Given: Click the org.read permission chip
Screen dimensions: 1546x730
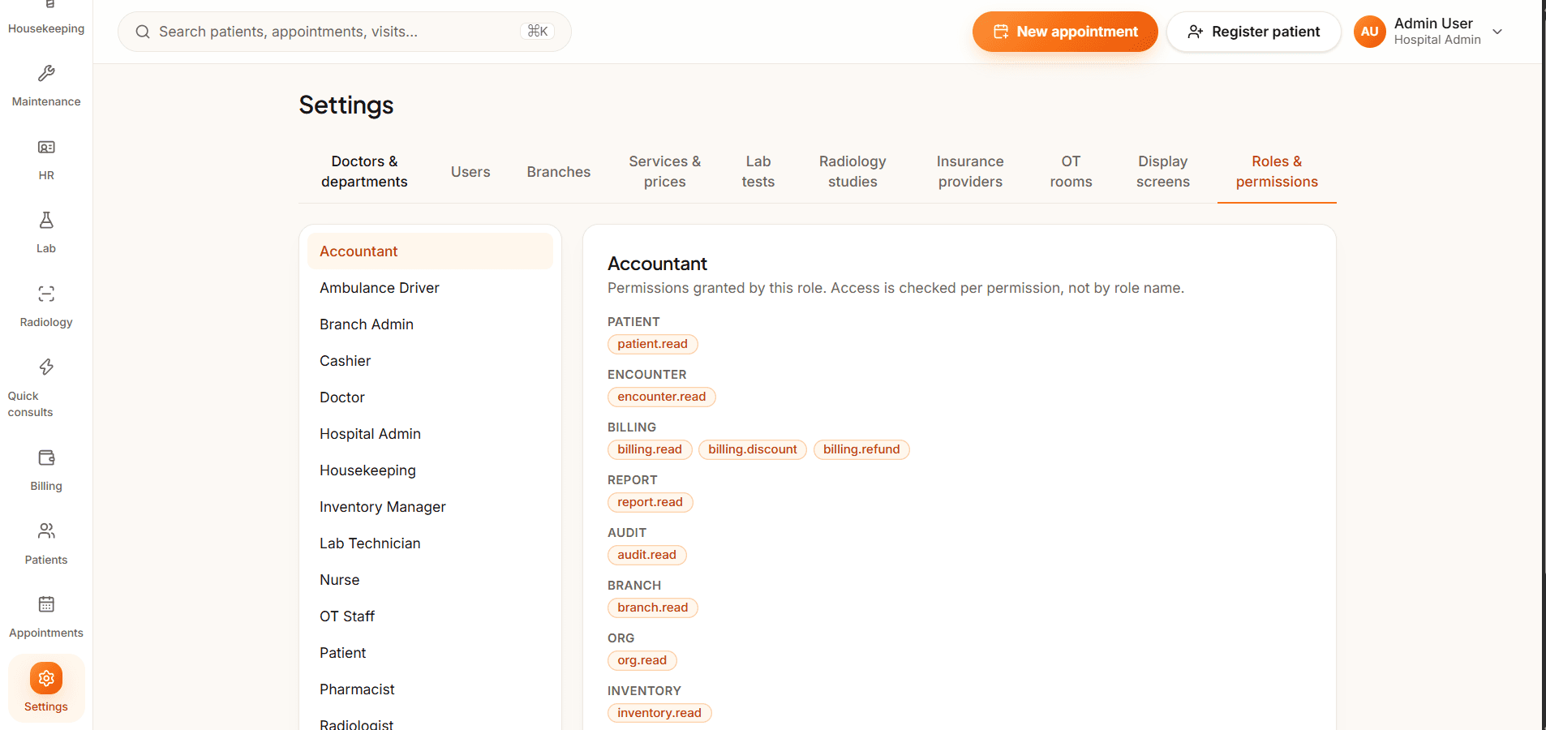Looking at the screenshot, I should tap(642, 660).
